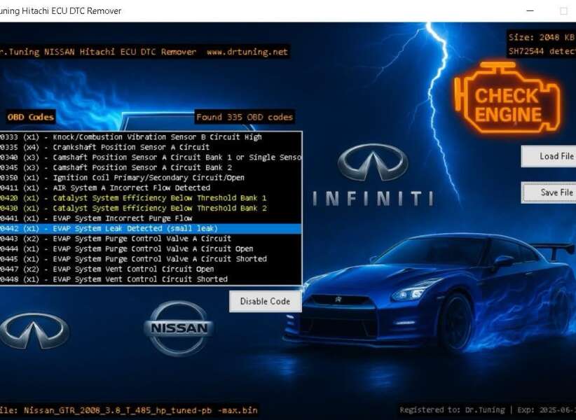Select Catalyst System Efficiency Below Threshold Bank 1
Viewport: 576px width, 420px height.
coord(151,198)
